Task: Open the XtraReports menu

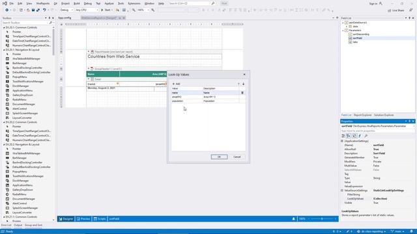Action: click(x=43, y=3)
